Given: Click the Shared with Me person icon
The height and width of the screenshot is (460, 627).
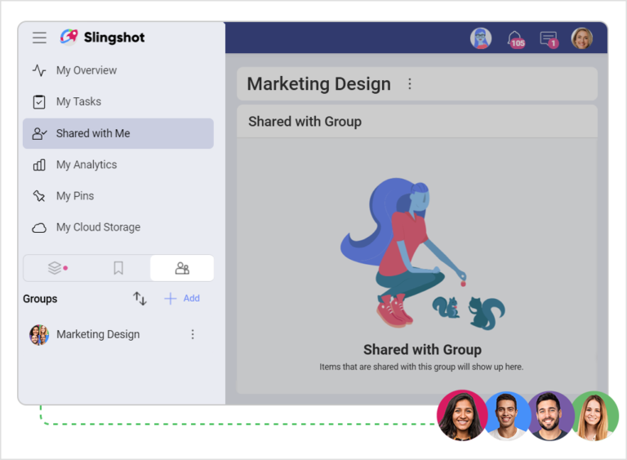Looking at the screenshot, I should coord(39,133).
